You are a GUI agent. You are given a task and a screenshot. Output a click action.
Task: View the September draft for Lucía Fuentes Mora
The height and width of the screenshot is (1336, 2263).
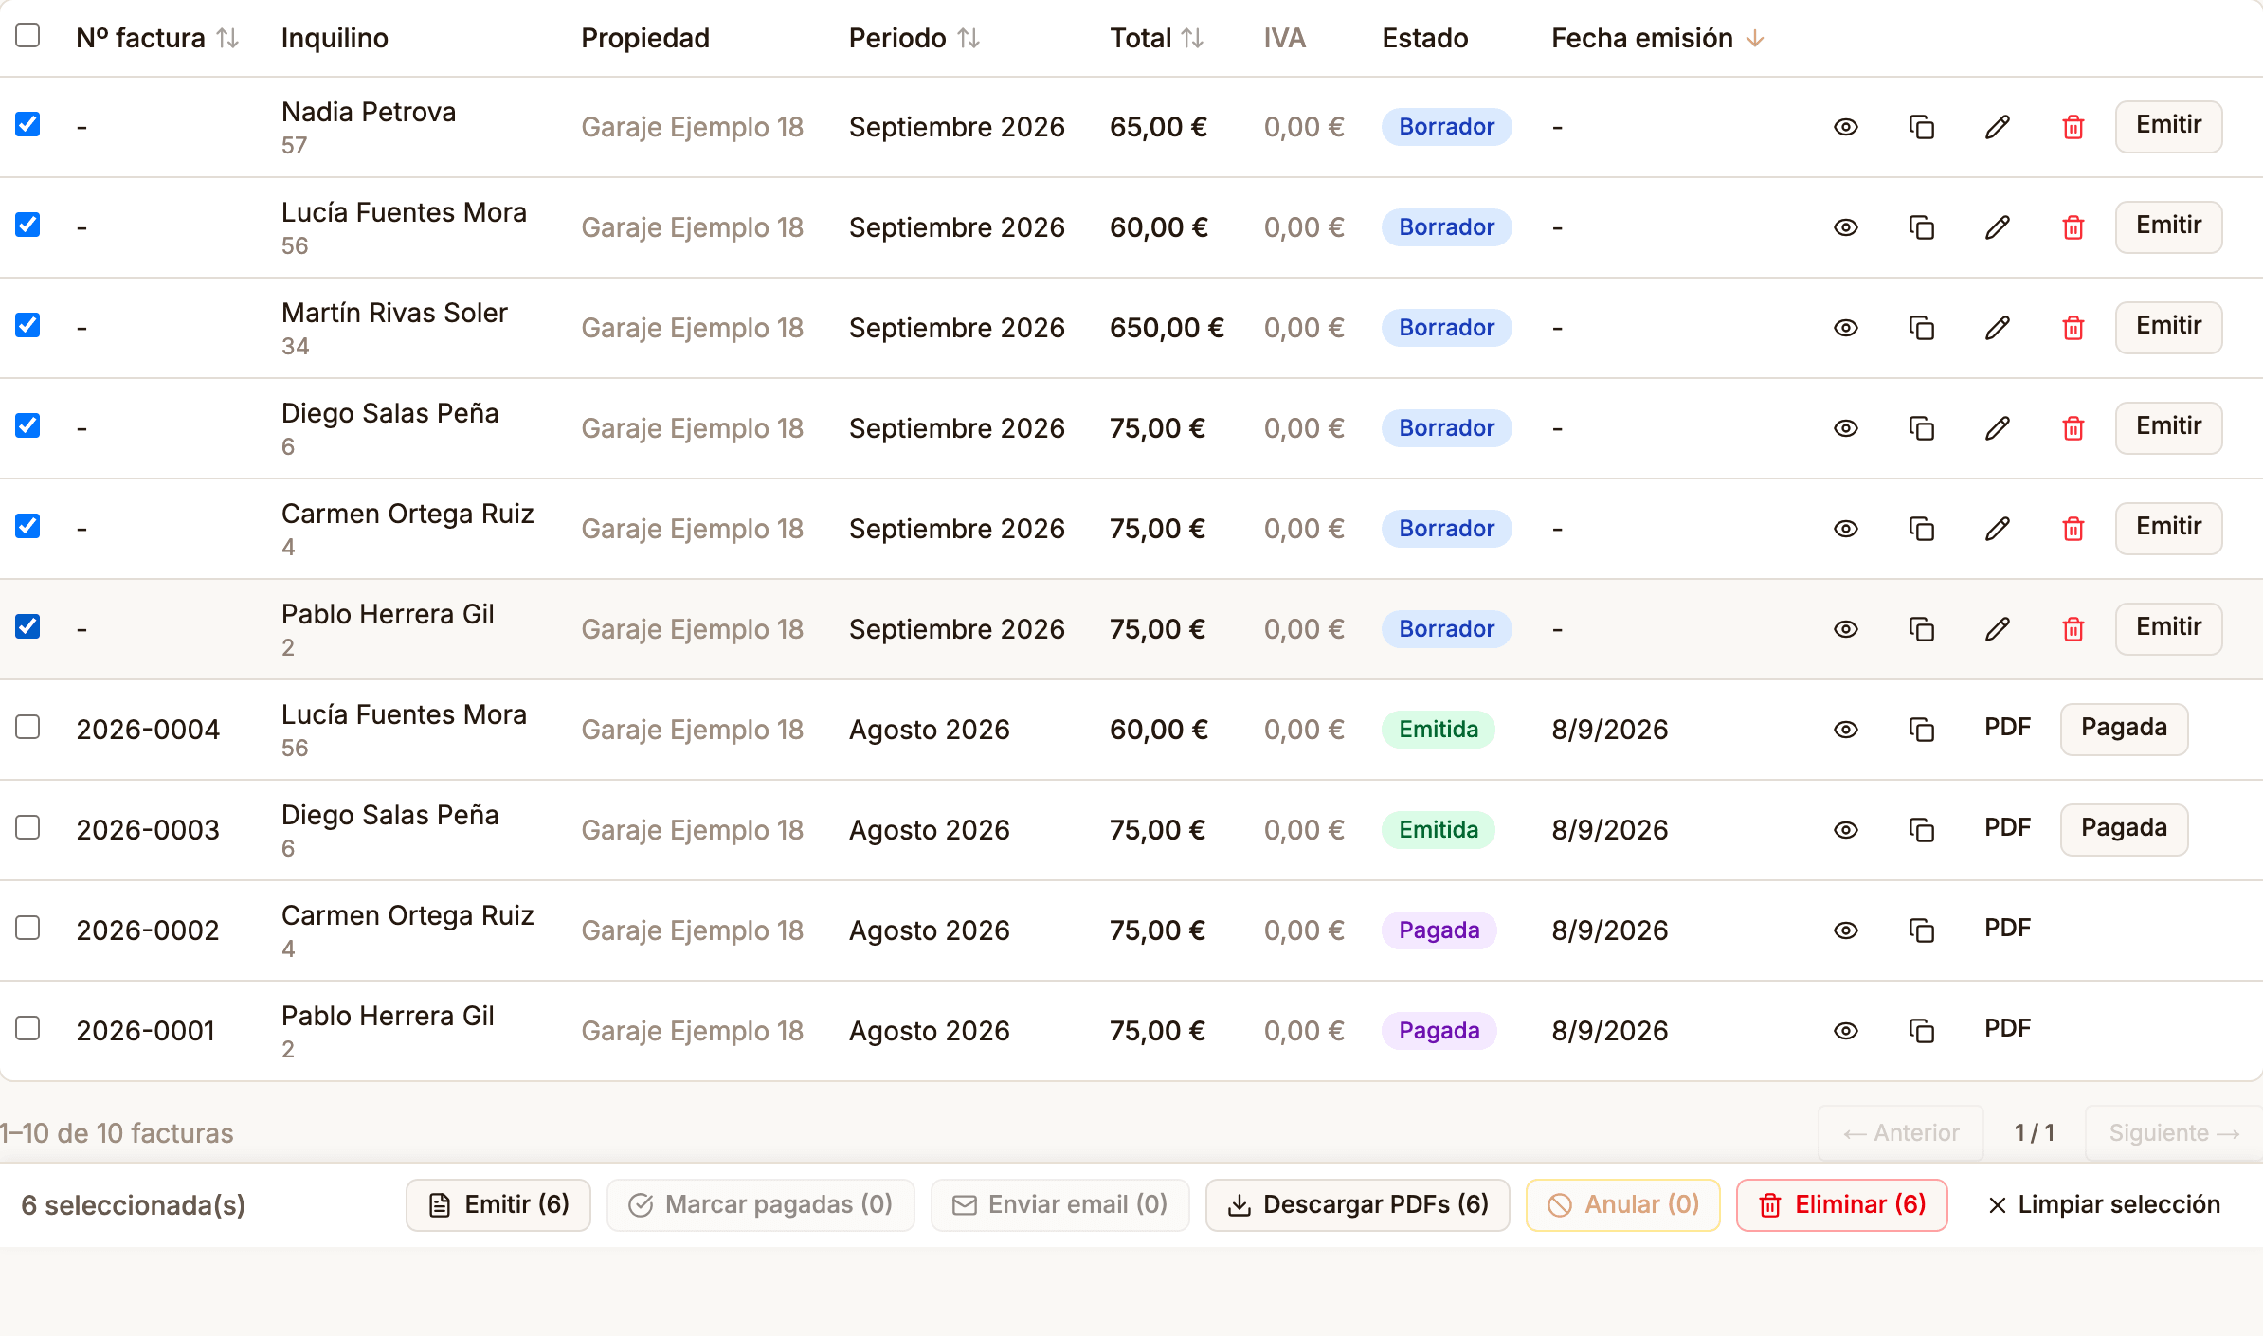coord(1845,227)
